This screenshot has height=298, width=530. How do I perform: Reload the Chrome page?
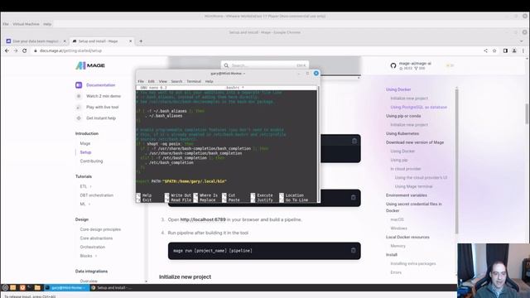pyautogui.click(x=24, y=50)
